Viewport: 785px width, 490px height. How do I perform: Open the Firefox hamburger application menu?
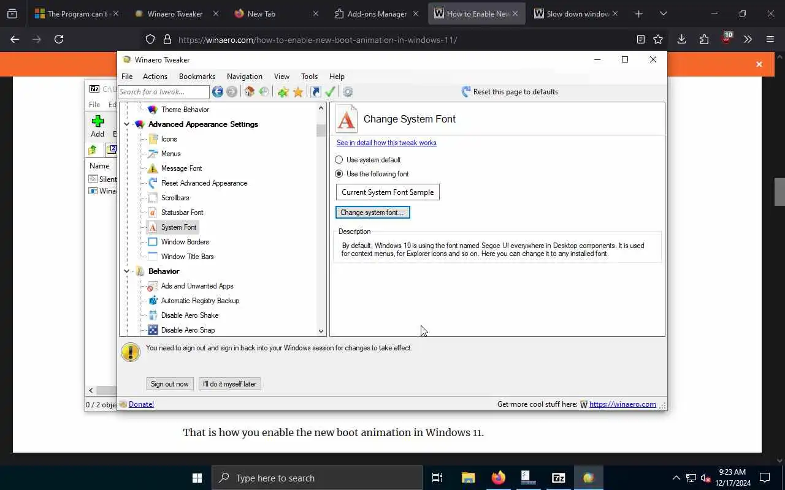770,39
